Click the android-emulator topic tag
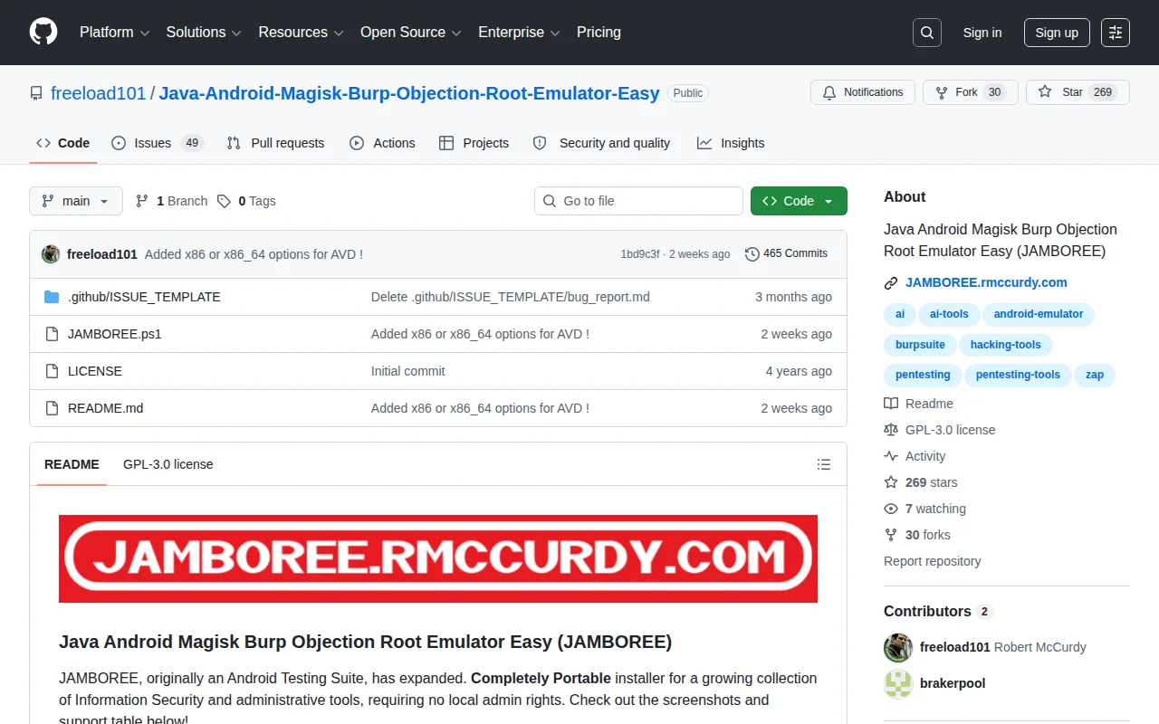 1039,314
